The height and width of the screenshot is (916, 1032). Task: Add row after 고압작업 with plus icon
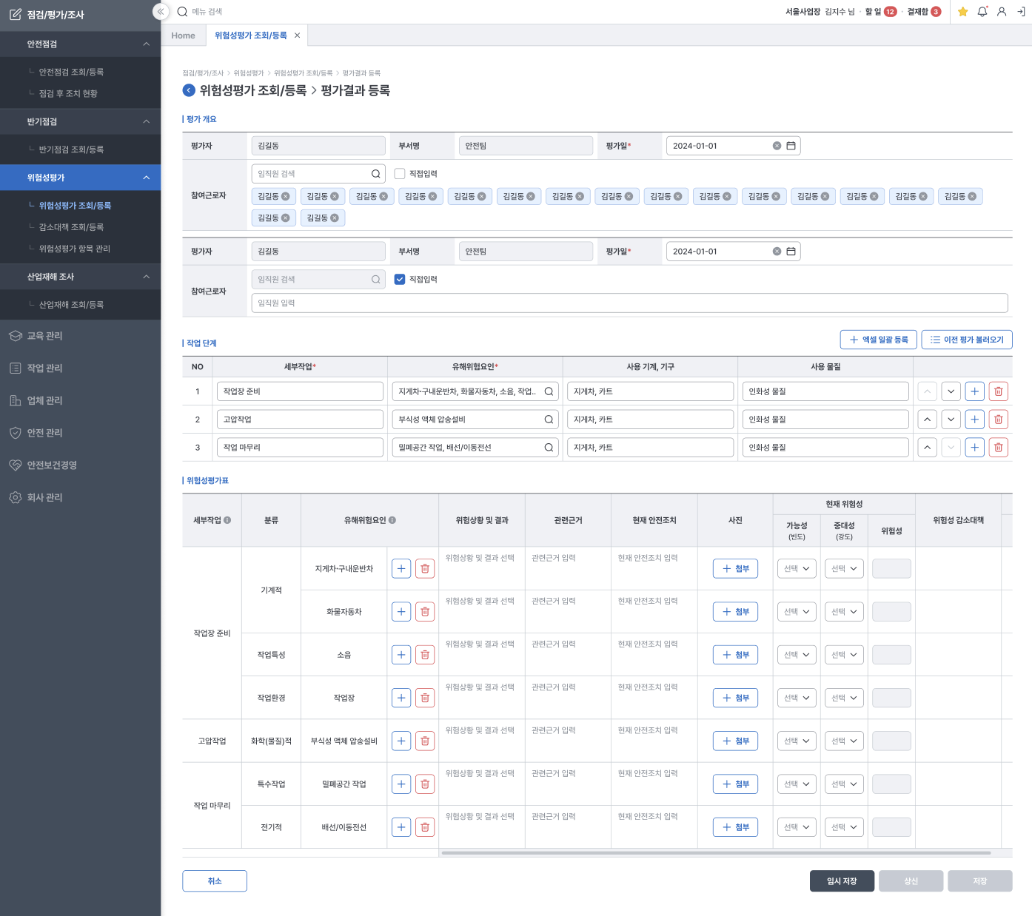974,420
